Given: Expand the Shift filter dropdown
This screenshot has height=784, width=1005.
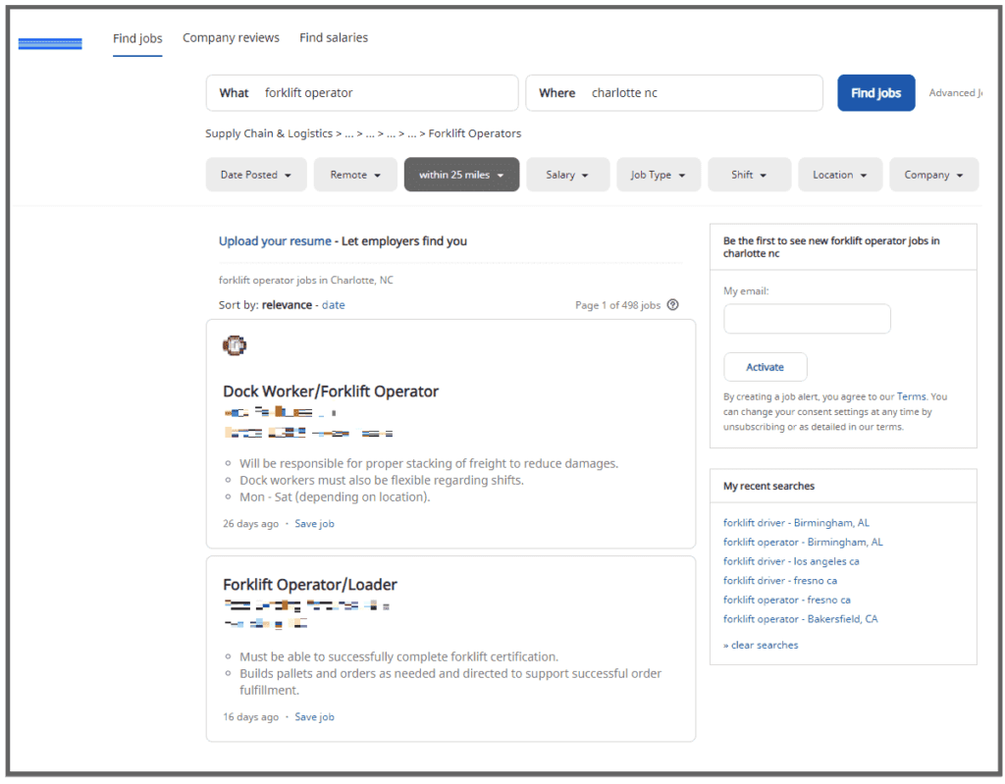Looking at the screenshot, I should pos(749,175).
